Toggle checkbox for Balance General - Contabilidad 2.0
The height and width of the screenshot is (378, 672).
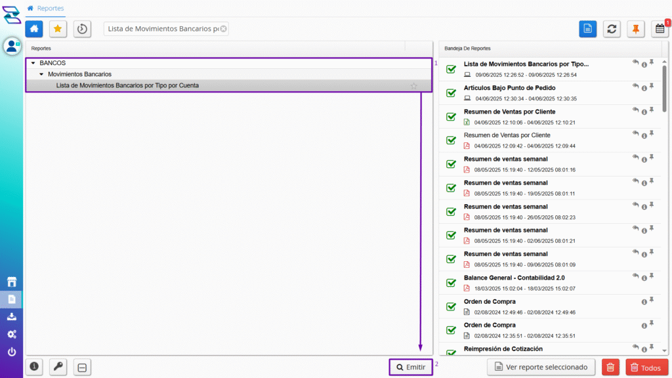[x=451, y=283]
